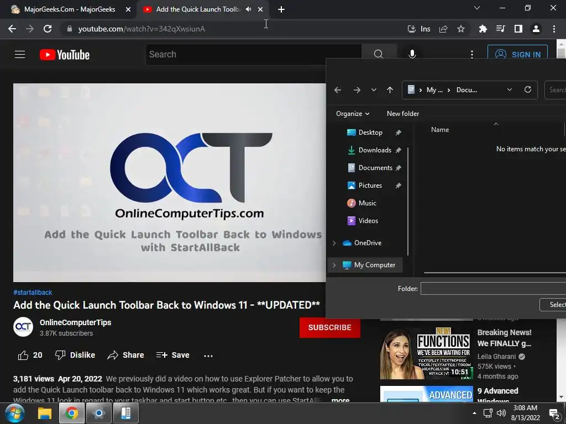The image size is (566, 424).
Task: Open the media controls icon in Chrome
Action: pyautogui.click(x=501, y=29)
